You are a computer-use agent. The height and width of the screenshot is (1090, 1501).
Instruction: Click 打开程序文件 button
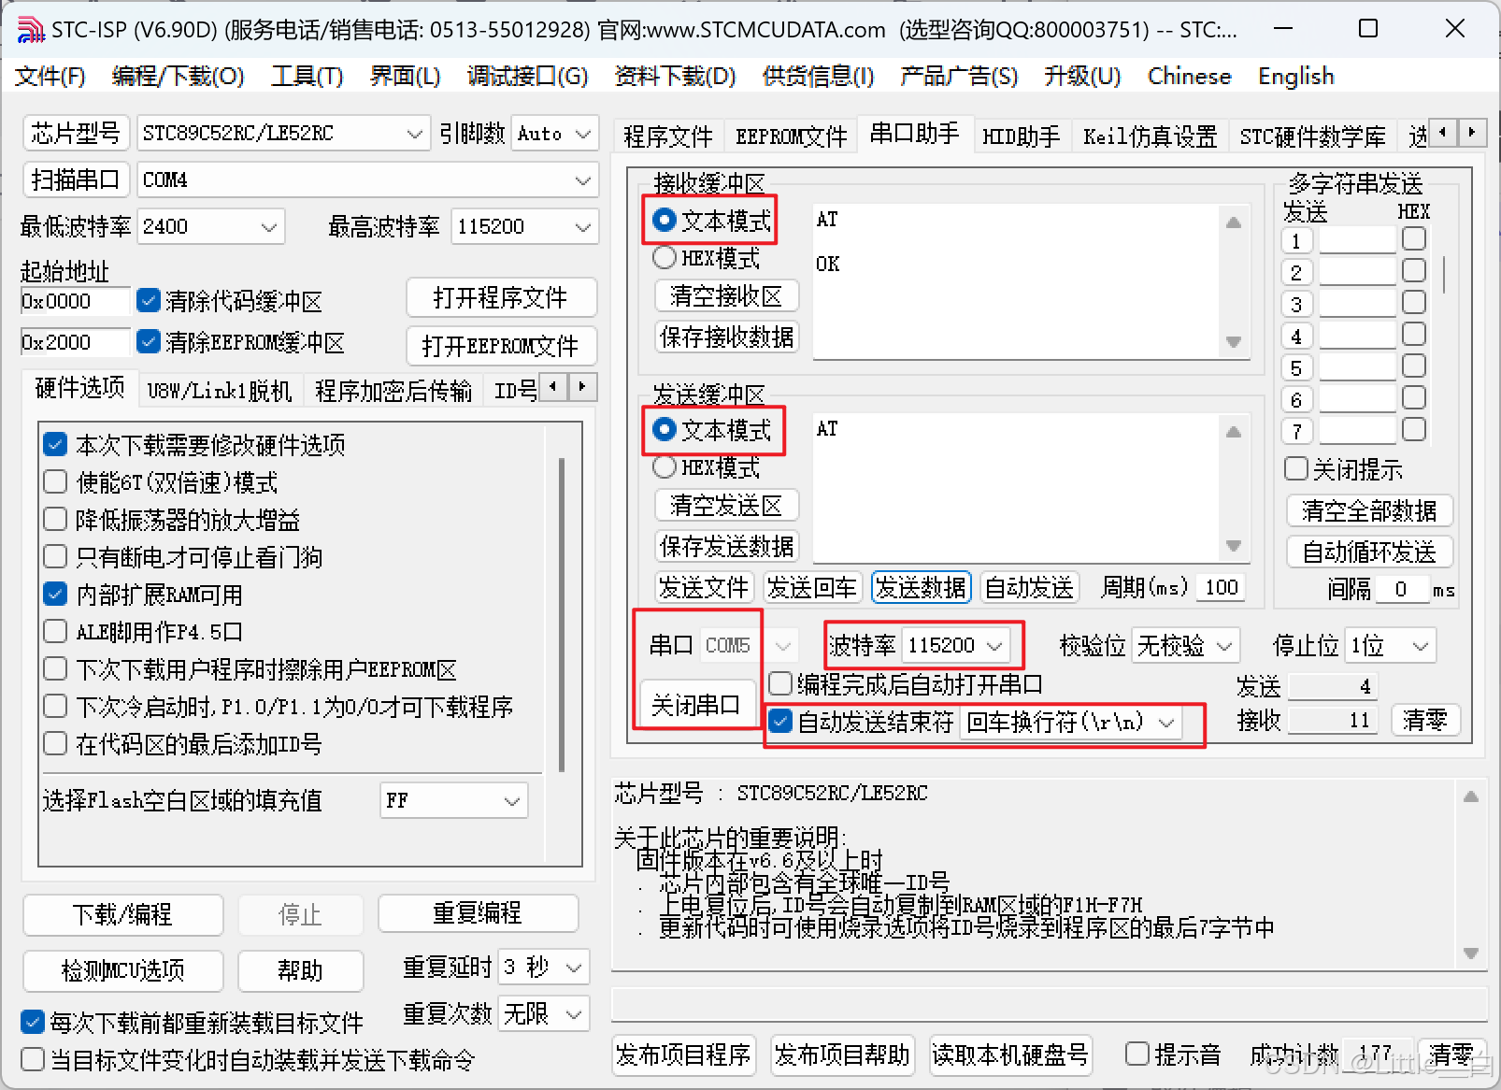click(501, 297)
